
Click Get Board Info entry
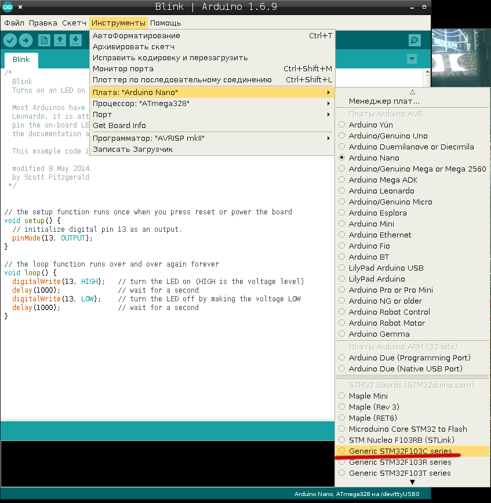tap(212, 125)
